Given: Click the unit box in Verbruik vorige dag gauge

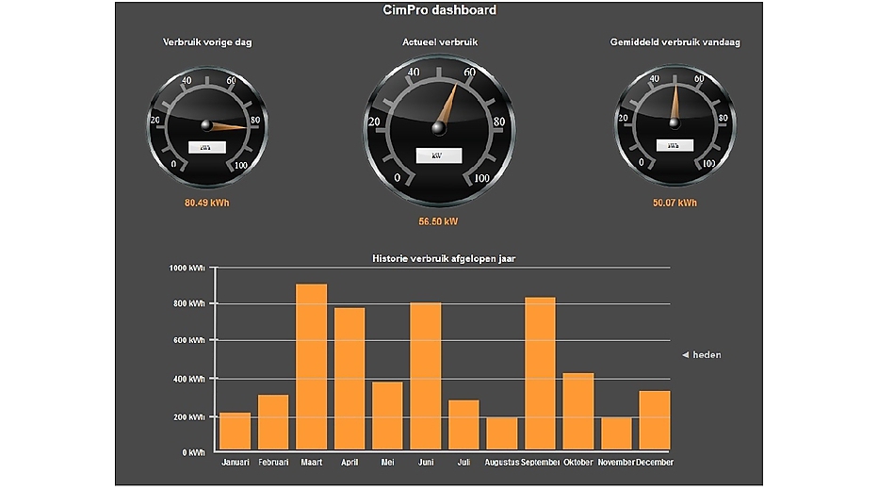Looking at the screenshot, I should click(206, 147).
